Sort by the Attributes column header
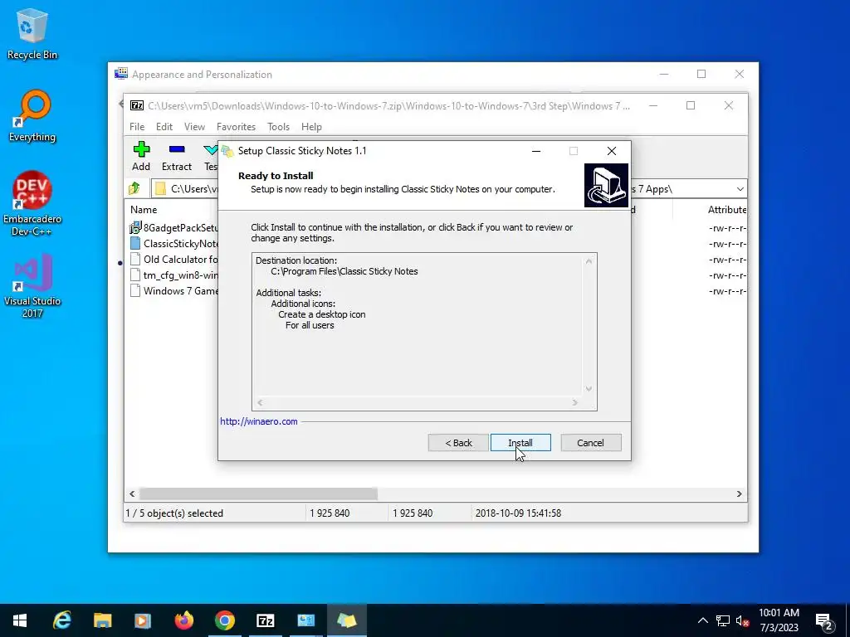Viewport: 850px width, 637px height. (x=727, y=210)
